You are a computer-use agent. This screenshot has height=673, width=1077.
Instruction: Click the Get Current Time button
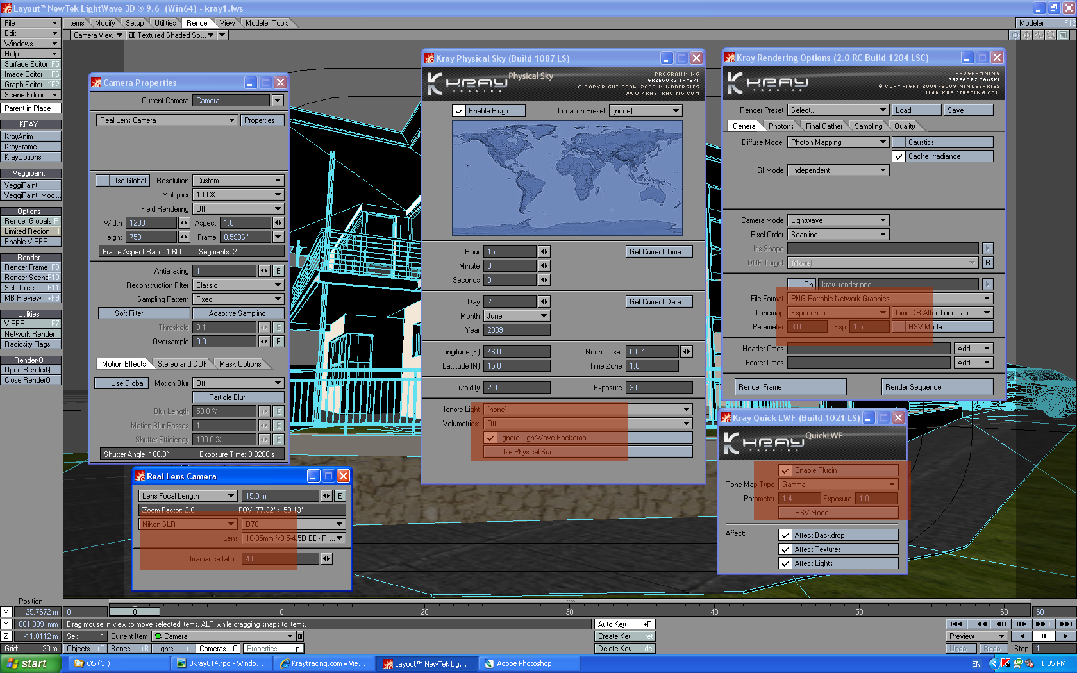tap(658, 252)
